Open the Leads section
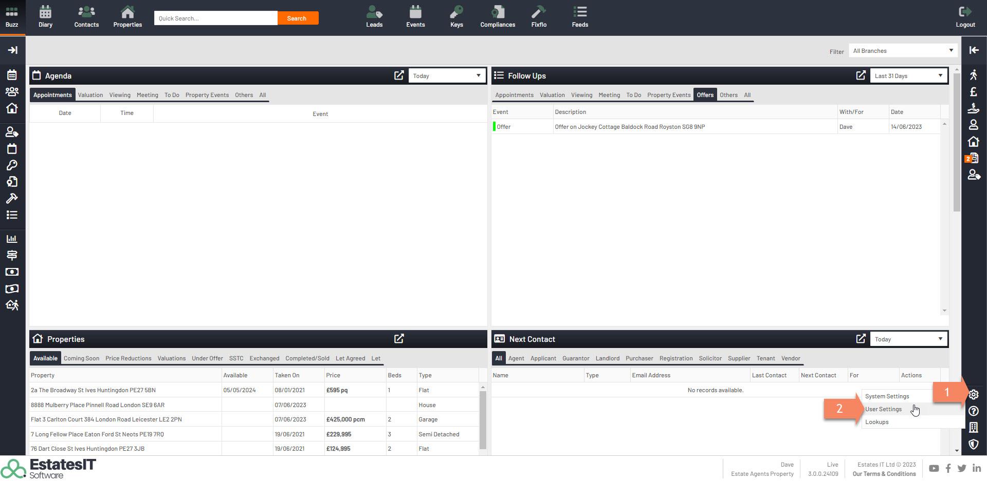This screenshot has height=481, width=987. pos(374,17)
